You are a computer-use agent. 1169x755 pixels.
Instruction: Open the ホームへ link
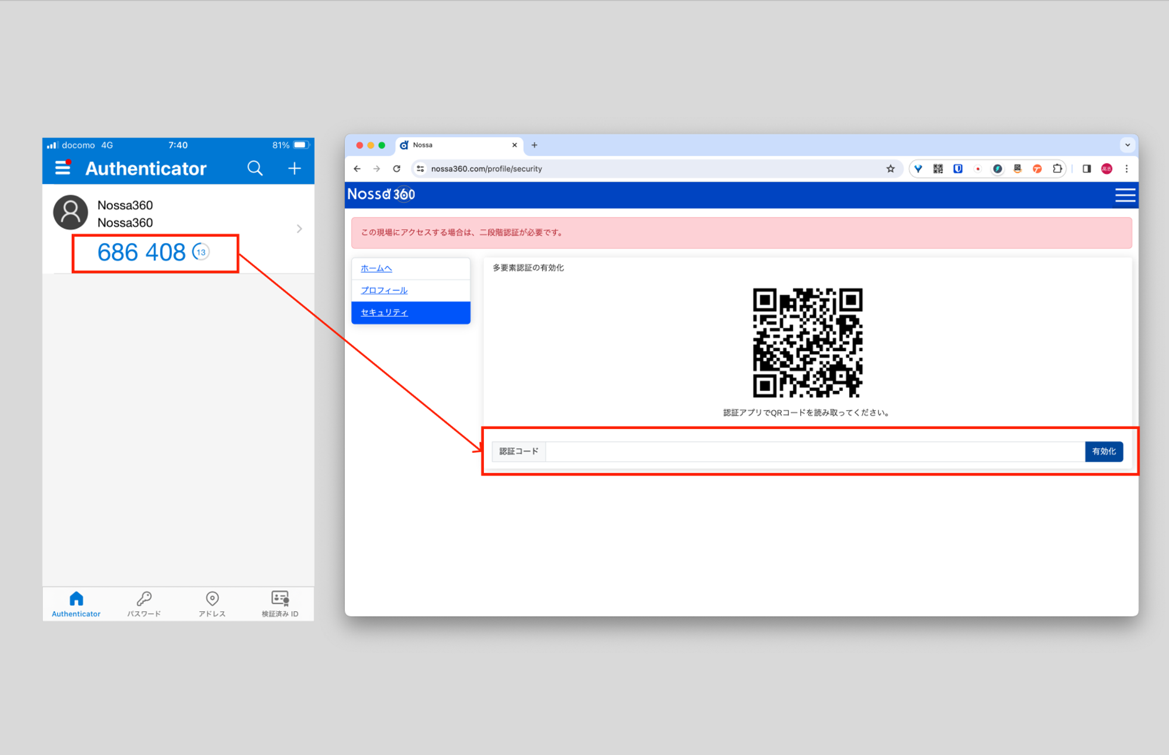click(376, 268)
